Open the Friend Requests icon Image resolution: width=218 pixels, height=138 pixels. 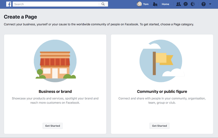coord(178,4)
